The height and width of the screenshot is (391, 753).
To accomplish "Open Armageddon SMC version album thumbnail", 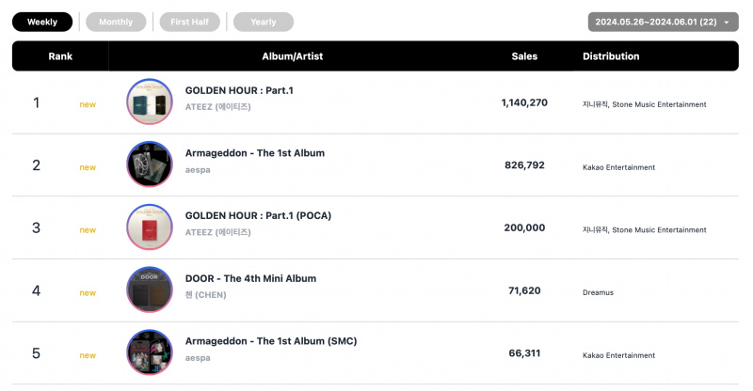I will point(150,352).
